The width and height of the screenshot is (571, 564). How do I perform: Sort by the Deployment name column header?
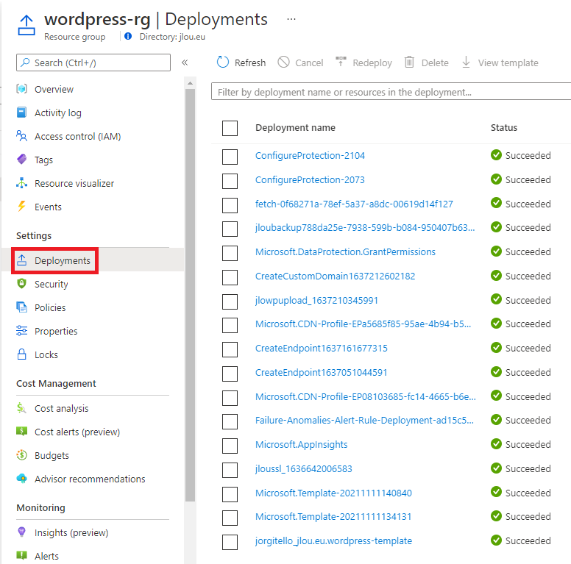point(295,128)
